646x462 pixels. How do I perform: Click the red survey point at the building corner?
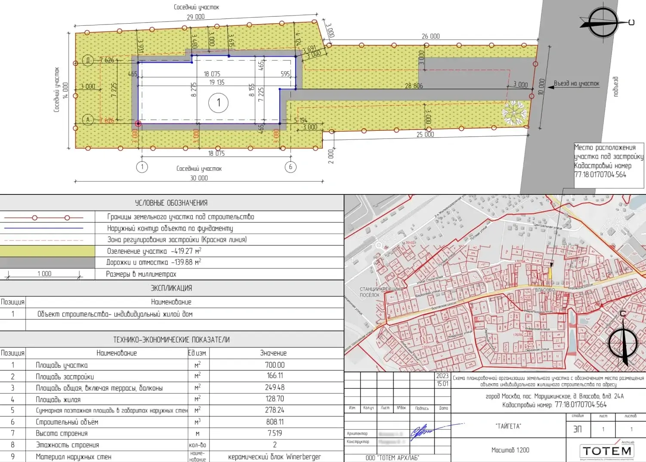pyautogui.click(x=138, y=124)
